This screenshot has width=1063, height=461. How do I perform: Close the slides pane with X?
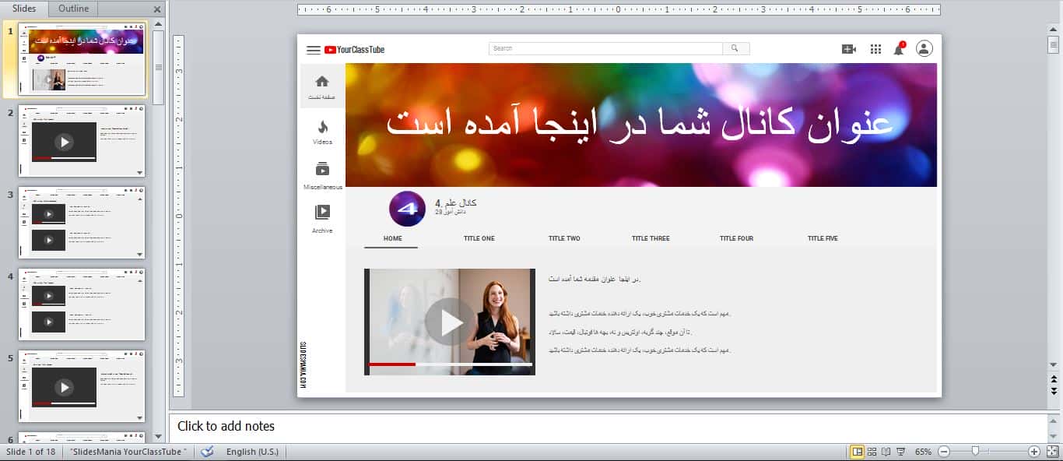click(x=157, y=9)
